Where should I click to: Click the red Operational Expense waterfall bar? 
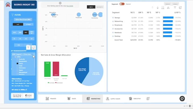[x=56, y=69]
